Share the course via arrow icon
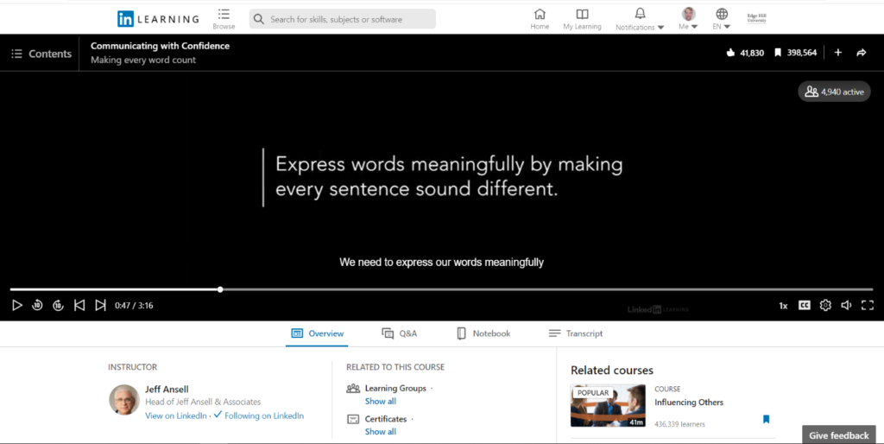The width and height of the screenshot is (884, 444). tap(862, 53)
